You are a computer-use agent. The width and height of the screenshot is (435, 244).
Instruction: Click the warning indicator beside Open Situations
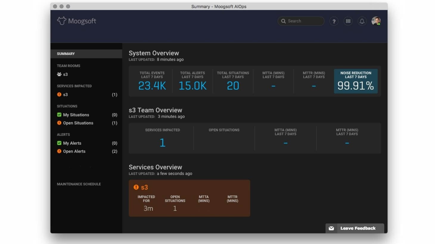[x=59, y=123]
